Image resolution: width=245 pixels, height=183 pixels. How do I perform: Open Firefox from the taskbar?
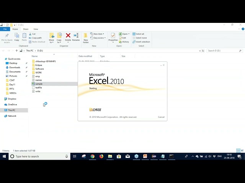(x=101, y=156)
